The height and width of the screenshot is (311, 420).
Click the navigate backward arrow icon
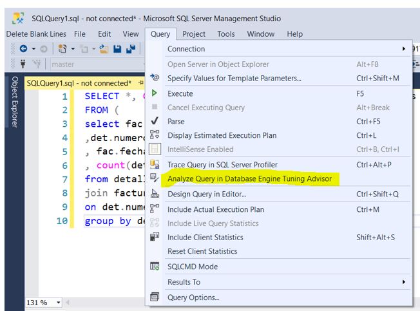[24, 49]
